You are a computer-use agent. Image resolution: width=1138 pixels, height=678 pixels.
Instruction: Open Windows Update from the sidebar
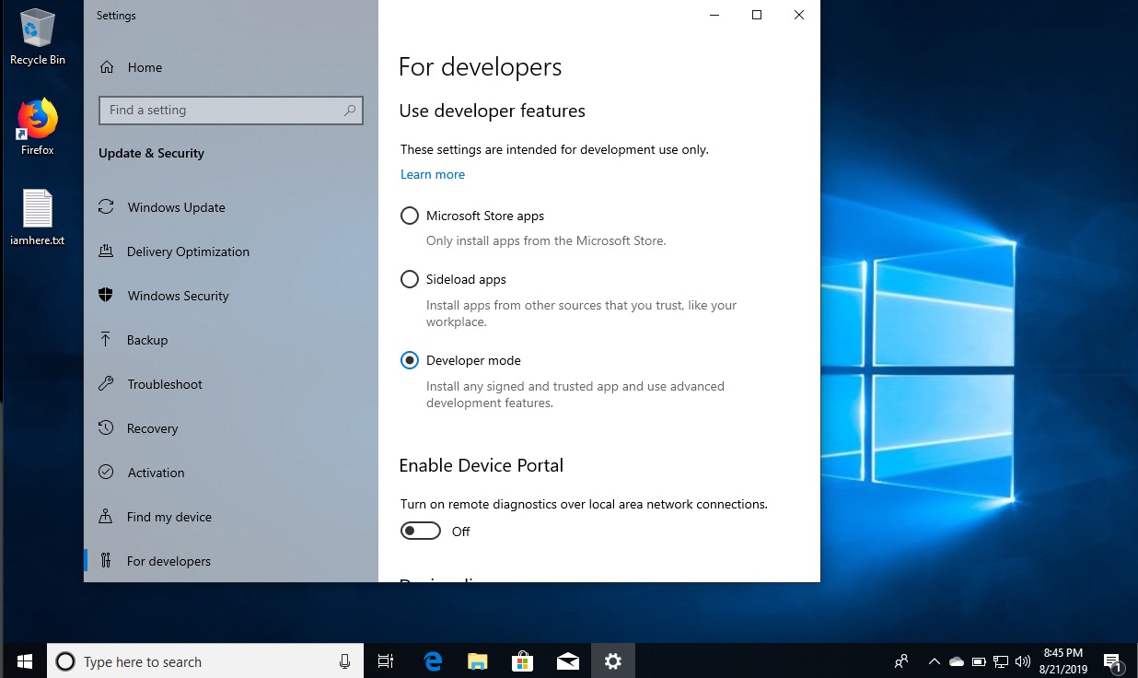(176, 207)
